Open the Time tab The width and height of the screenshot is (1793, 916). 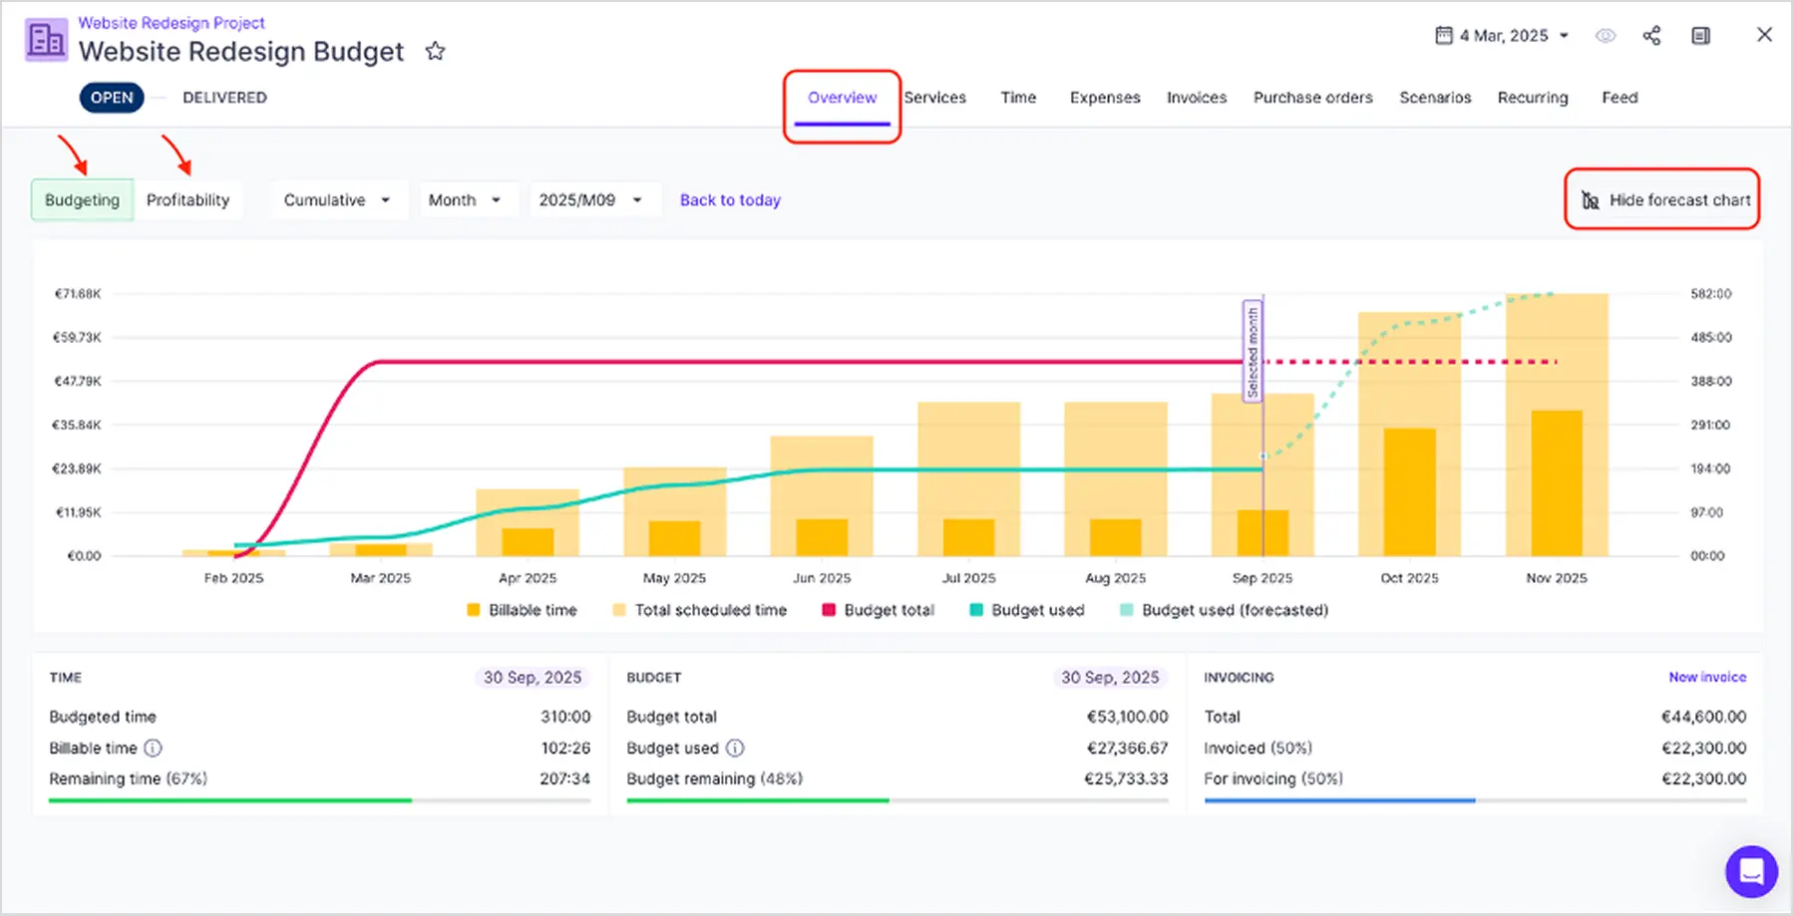tap(1018, 98)
